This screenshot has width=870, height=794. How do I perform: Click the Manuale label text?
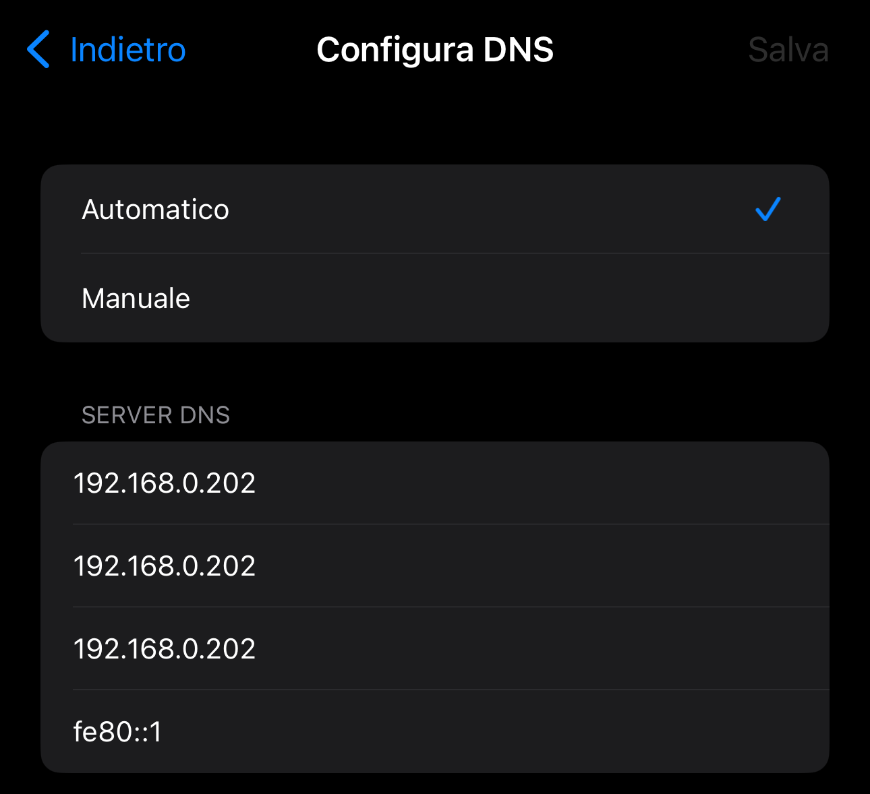pos(136,299)
